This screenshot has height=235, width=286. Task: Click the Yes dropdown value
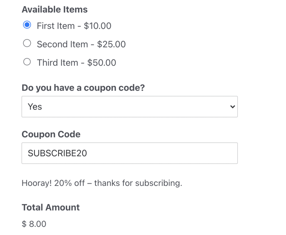[x=35, y=106]
